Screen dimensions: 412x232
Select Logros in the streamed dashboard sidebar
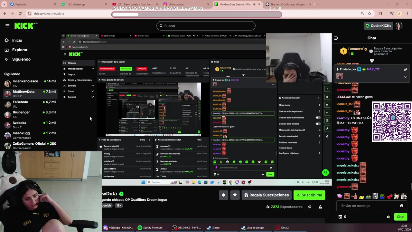pyautogui.click(x=71, y=74)
